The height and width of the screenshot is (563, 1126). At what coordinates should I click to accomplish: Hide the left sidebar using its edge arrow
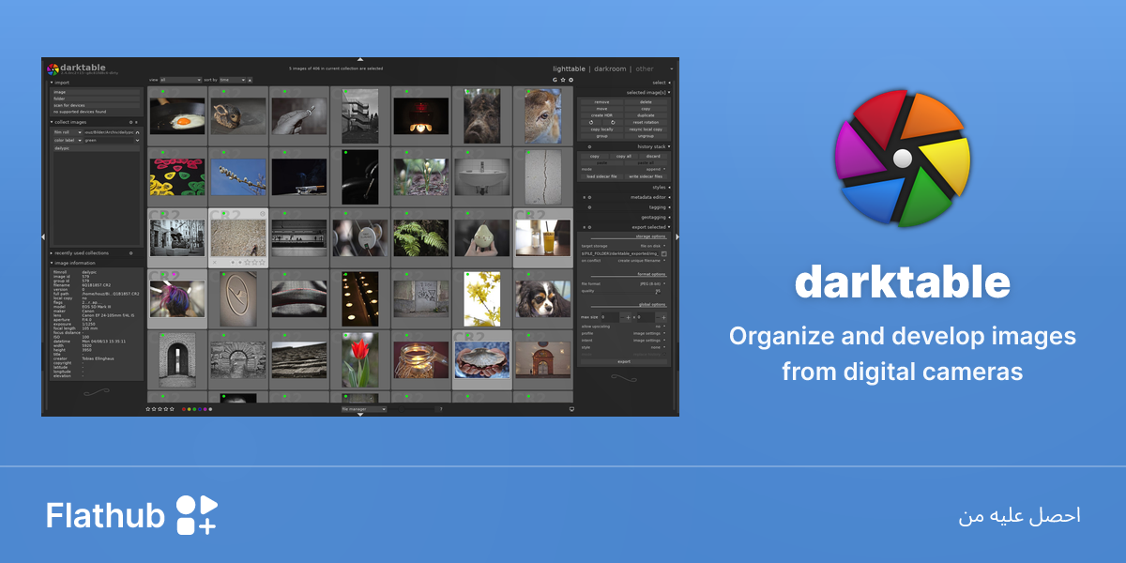(x=44, y=237)
